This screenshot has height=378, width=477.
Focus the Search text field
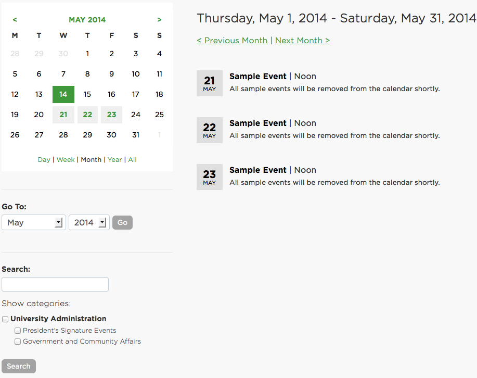pos(55,284)
